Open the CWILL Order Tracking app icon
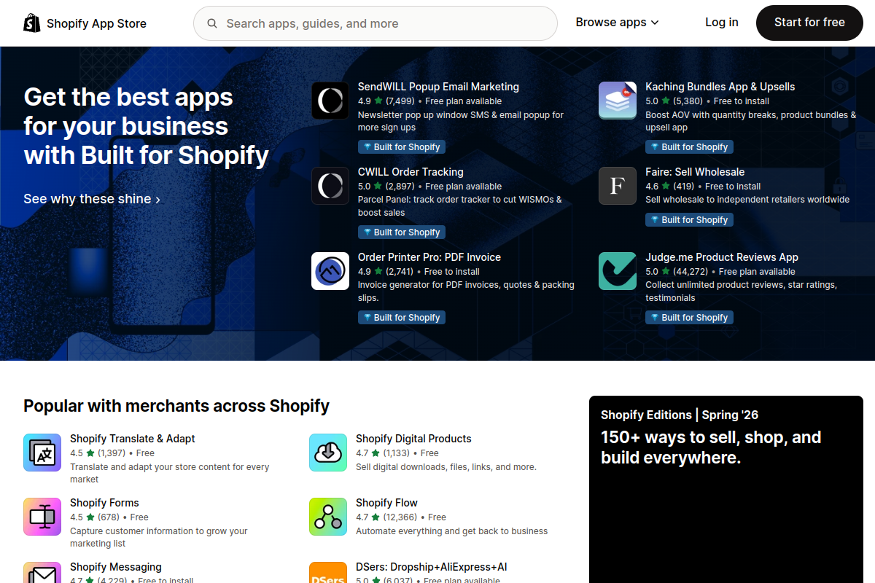 click(330, 186)
